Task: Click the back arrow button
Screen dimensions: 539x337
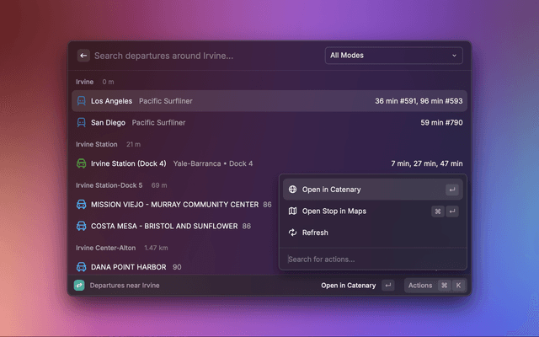Action: pyautogui.click(x=83, y=56)
